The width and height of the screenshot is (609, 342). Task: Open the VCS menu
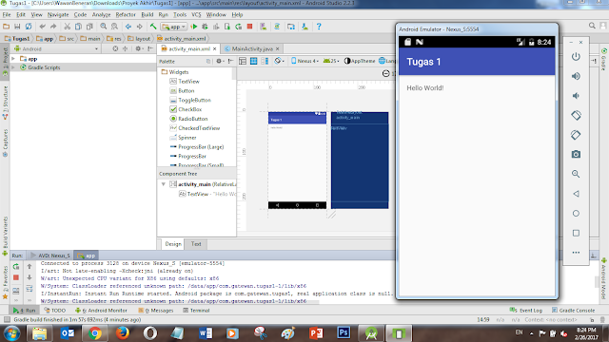click(x=196, y=14)
